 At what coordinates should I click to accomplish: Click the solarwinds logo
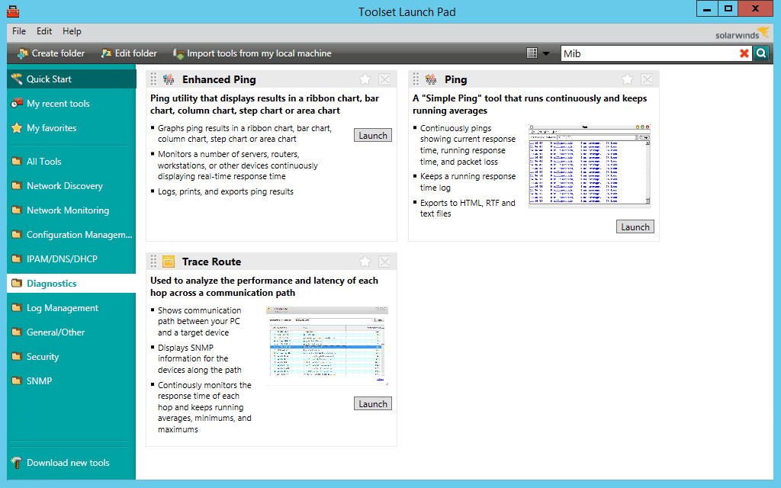pos(738,34)
